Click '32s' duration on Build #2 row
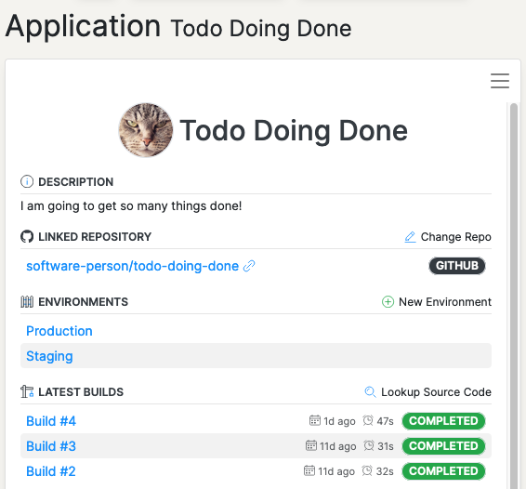Screen dimensions: 526x489 [x=385, y=471]
